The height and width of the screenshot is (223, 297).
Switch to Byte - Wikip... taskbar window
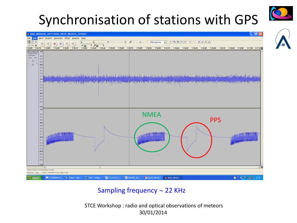(93, 178)
